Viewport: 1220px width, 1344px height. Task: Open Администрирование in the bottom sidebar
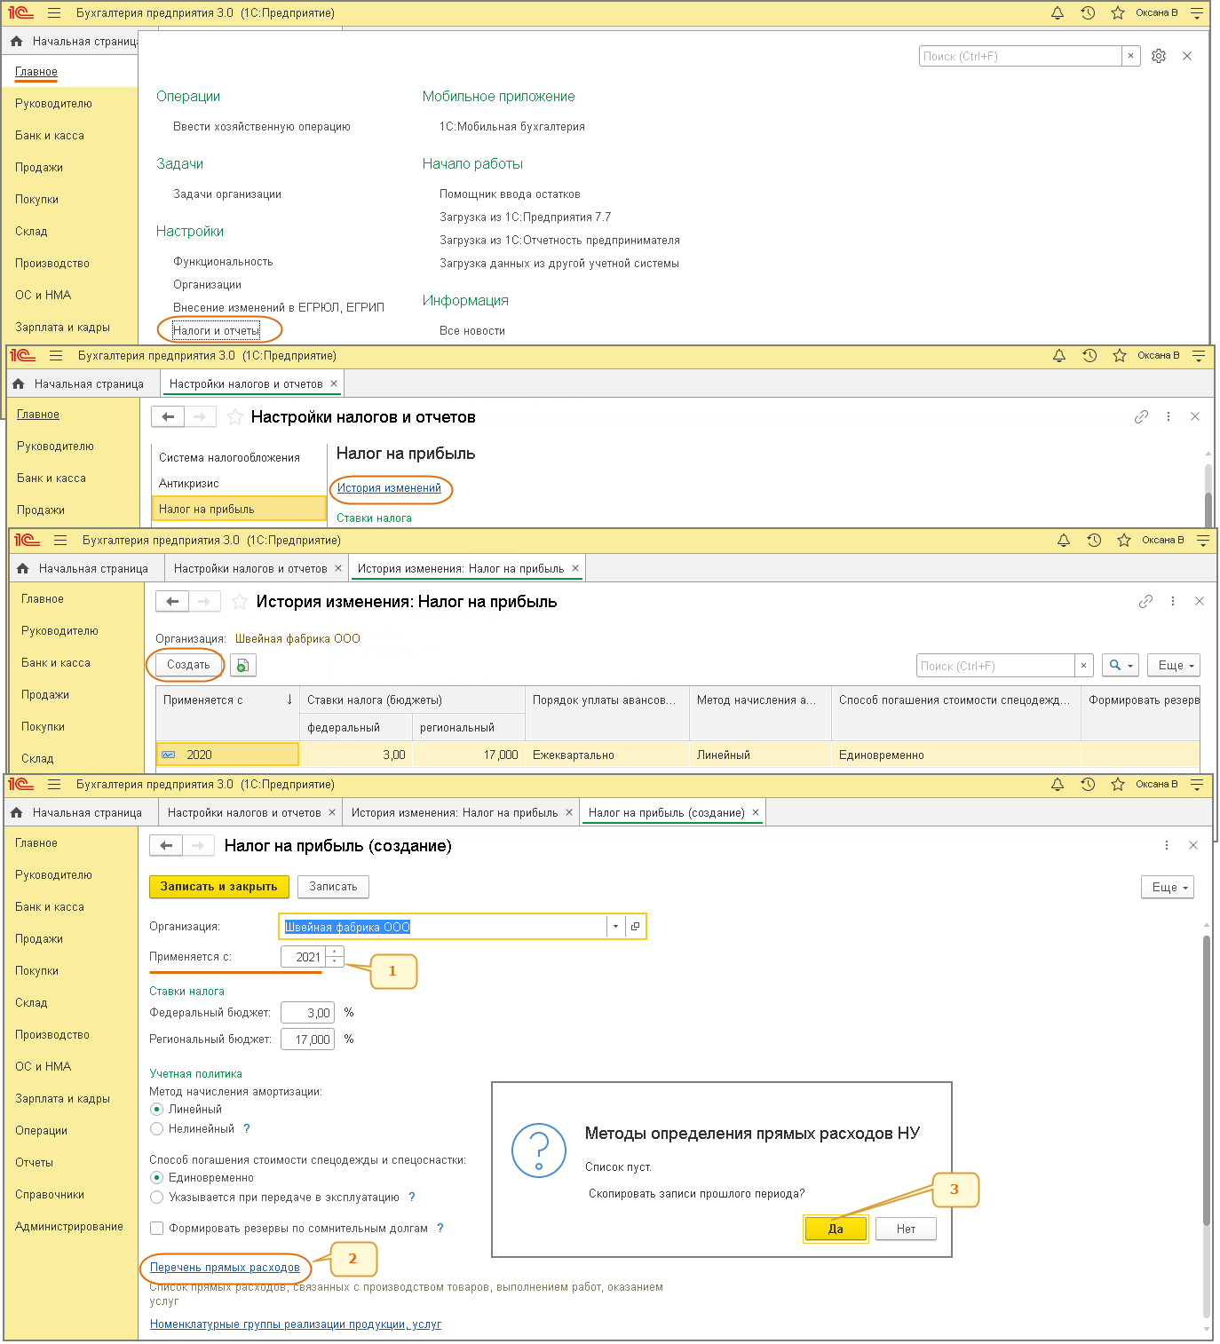69,1226
